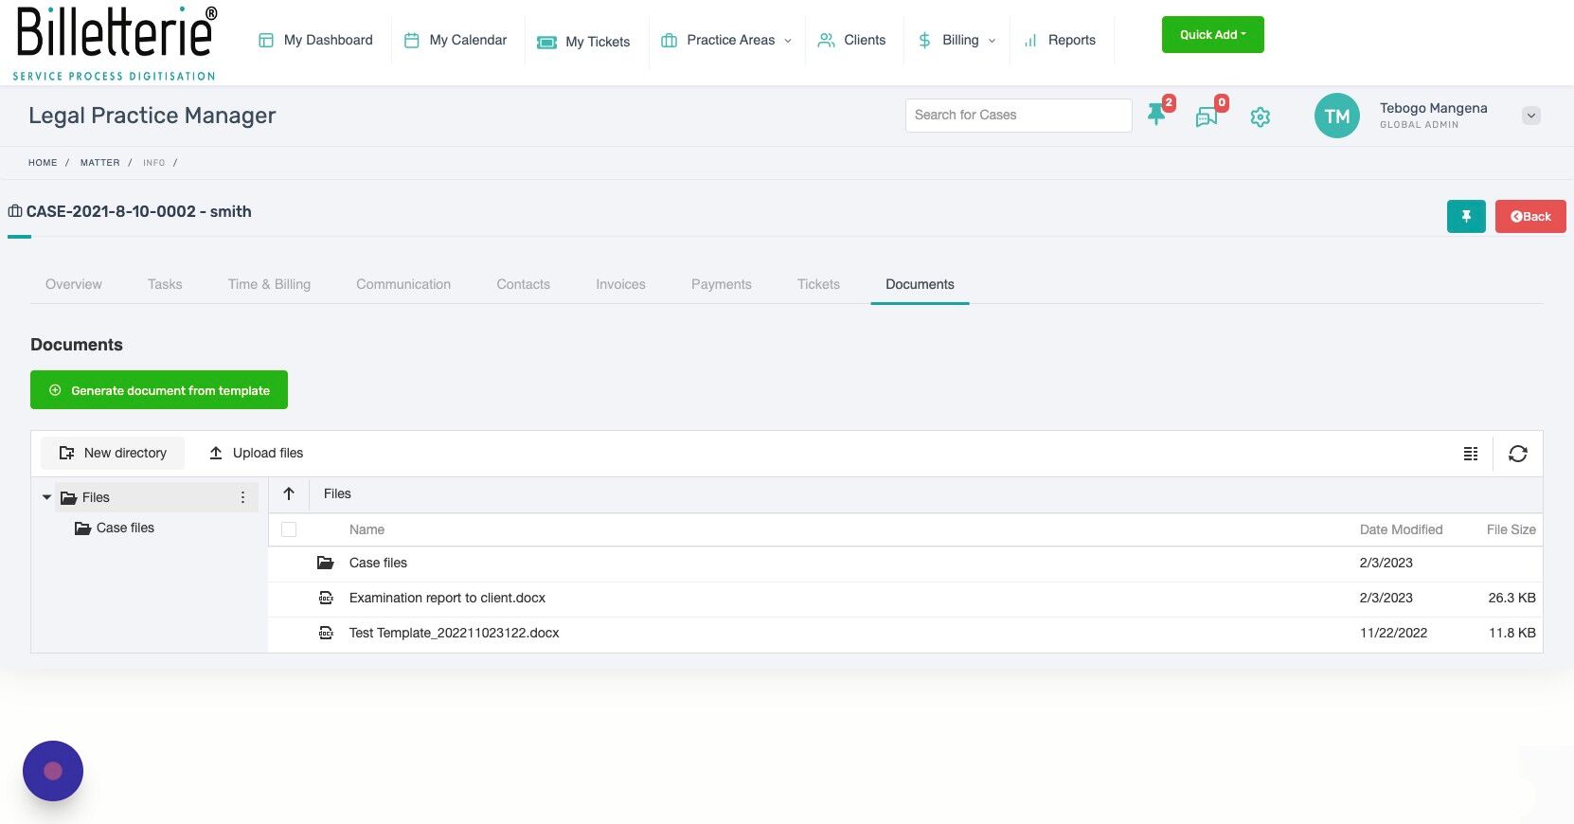Open the Time & Billing tab
Viewport: 1574px width, 824px height.
[269, 284]
